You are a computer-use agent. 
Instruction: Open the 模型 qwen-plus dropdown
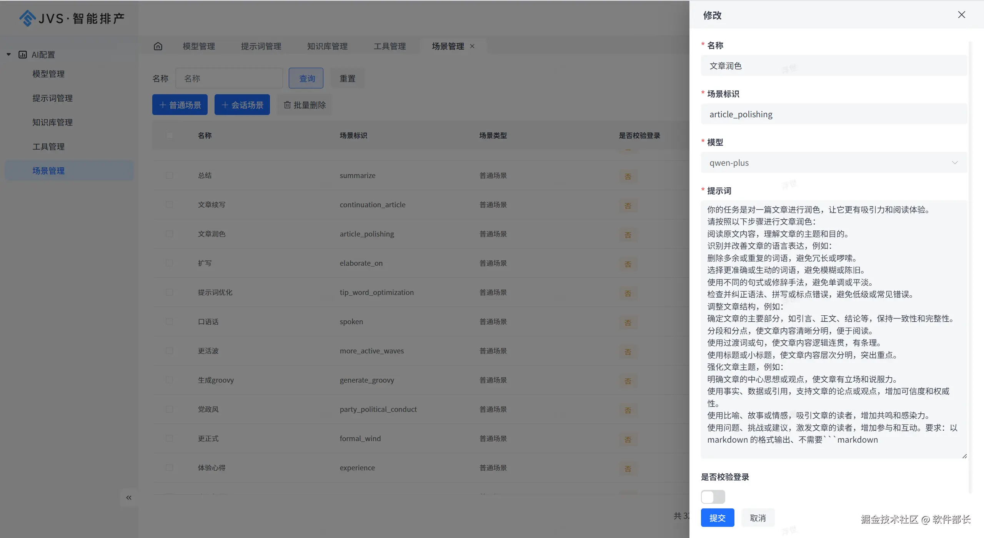click(834, 163)
